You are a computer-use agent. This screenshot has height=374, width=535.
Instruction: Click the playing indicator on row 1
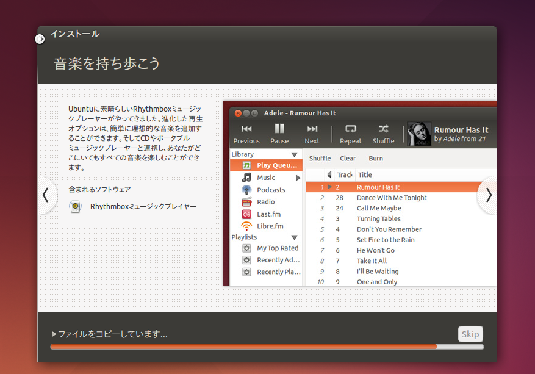(329, 187)
